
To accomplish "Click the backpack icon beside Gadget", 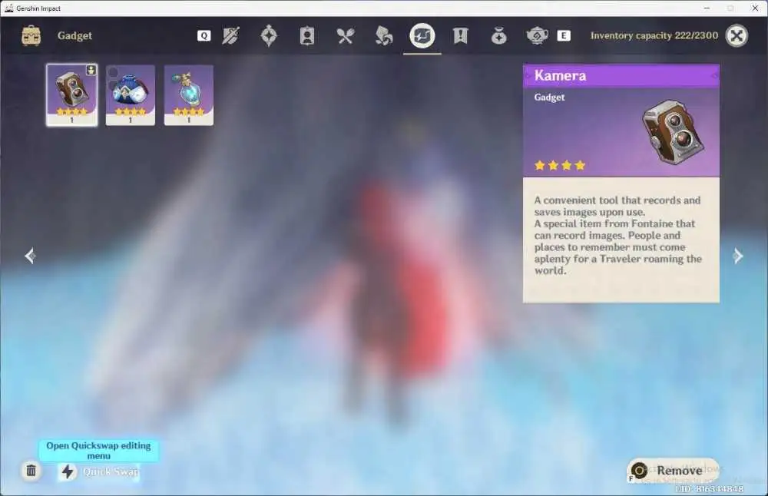I will click(31, 36).
